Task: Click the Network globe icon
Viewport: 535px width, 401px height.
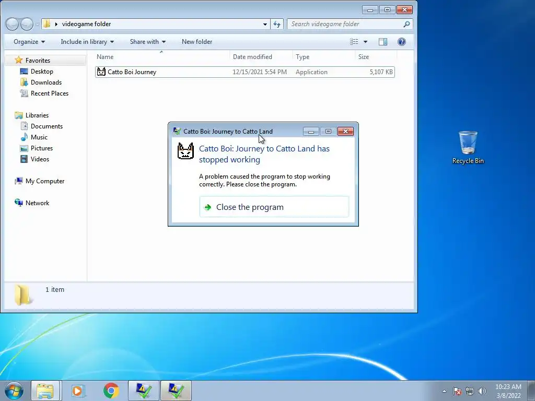Action: [x=19, y=203]
